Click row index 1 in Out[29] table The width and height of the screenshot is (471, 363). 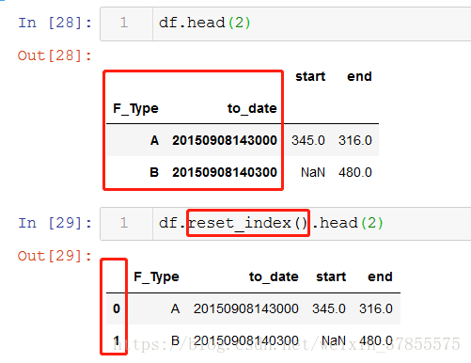tap(117, 340)
